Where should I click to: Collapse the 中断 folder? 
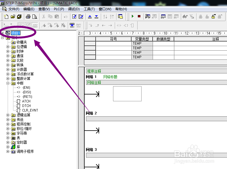8,83
